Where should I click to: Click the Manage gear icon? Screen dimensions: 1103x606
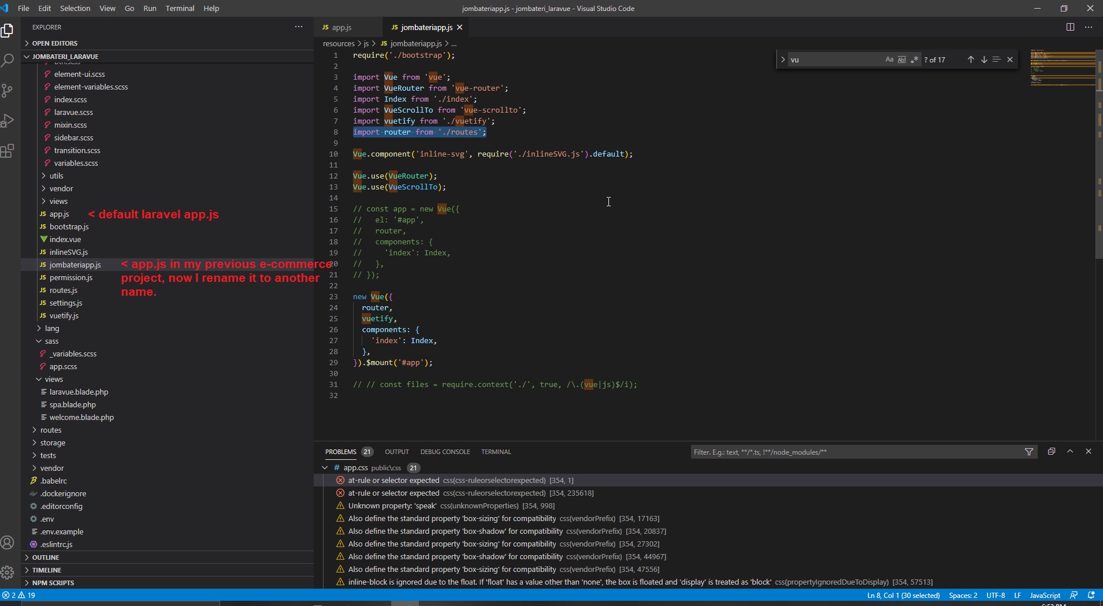tap(8, 572)
